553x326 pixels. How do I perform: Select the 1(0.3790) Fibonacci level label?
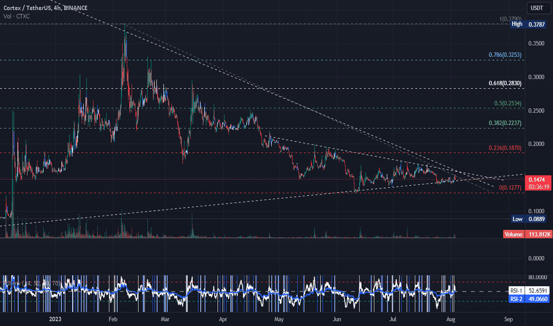click(x=510, y=19)
